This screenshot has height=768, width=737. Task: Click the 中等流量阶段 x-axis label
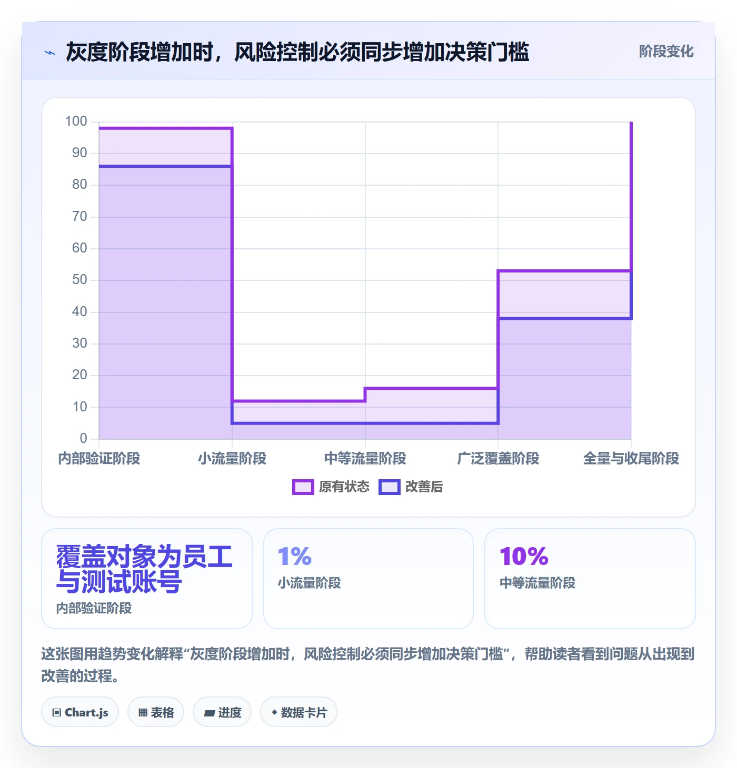pos(365,459)
